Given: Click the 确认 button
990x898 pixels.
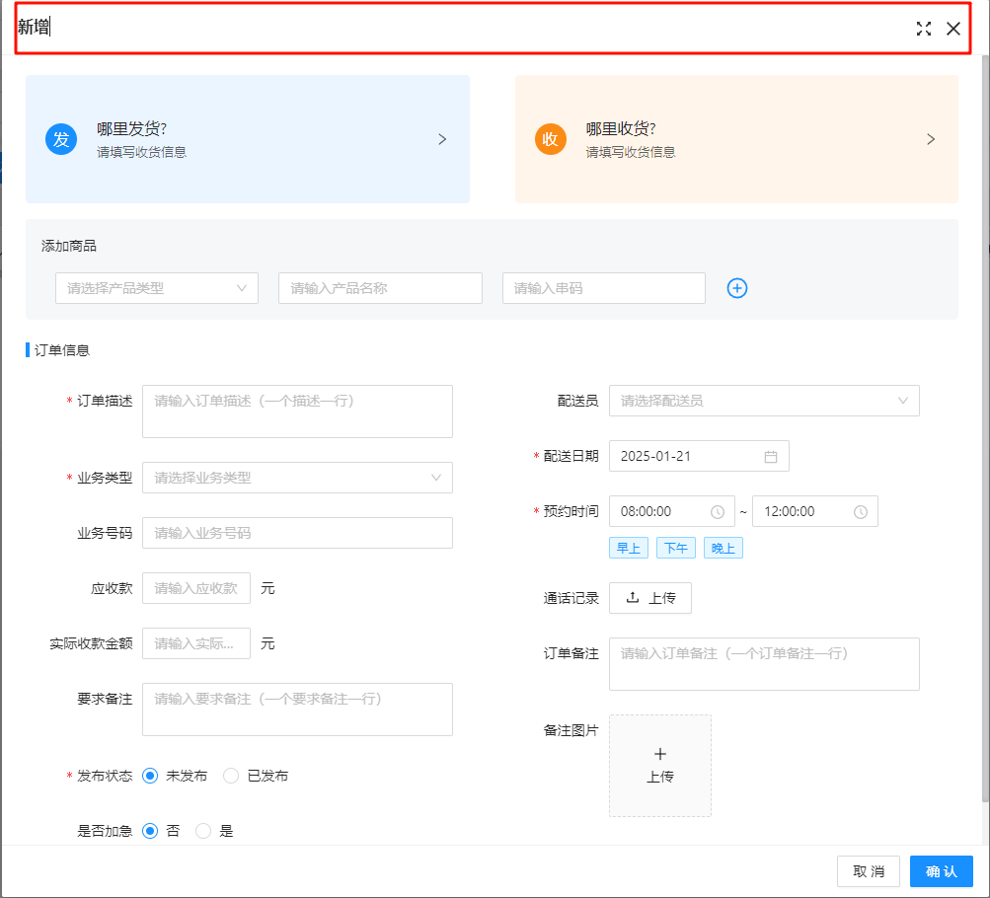Looking at the screenshot, I should coord(942,871).
